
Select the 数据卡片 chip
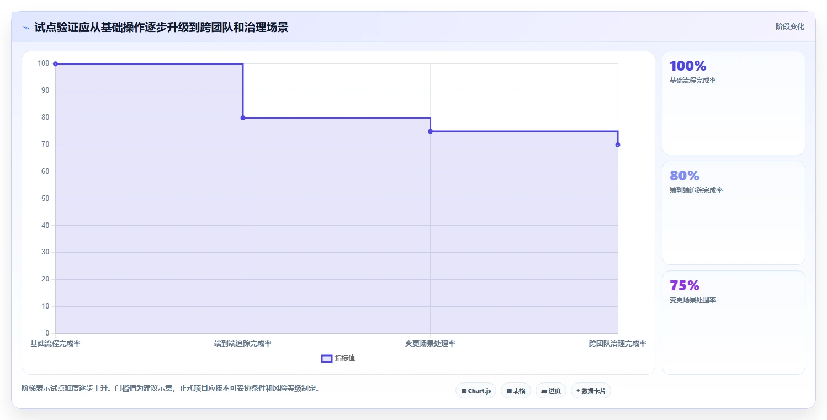pyautogui.click(x=591, y=391)
